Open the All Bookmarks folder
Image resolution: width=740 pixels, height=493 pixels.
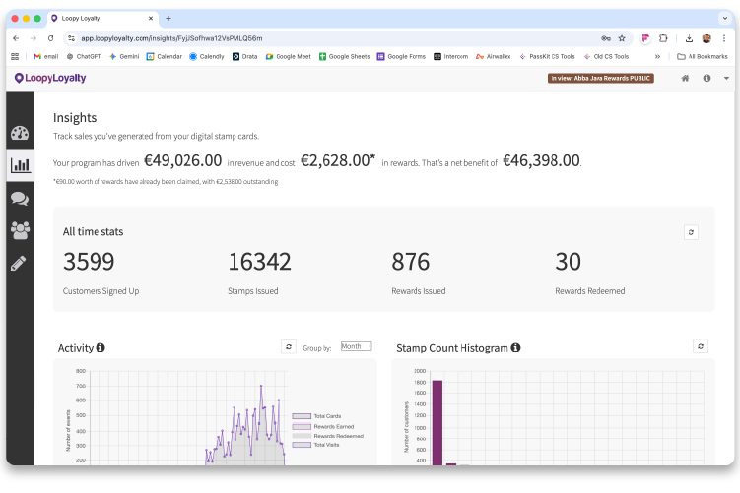click(703, 56)
